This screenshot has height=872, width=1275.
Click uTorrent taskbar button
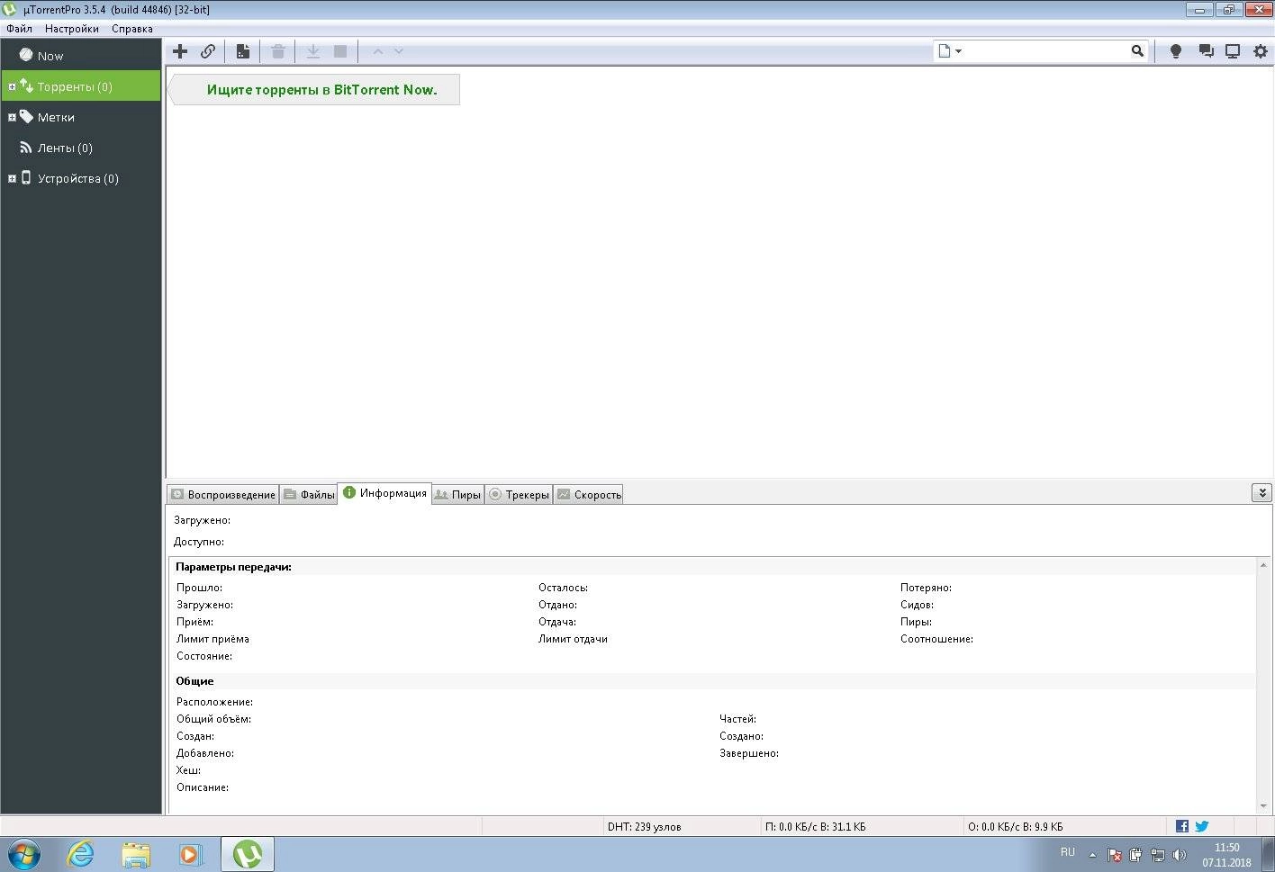[x=248, y=853]
